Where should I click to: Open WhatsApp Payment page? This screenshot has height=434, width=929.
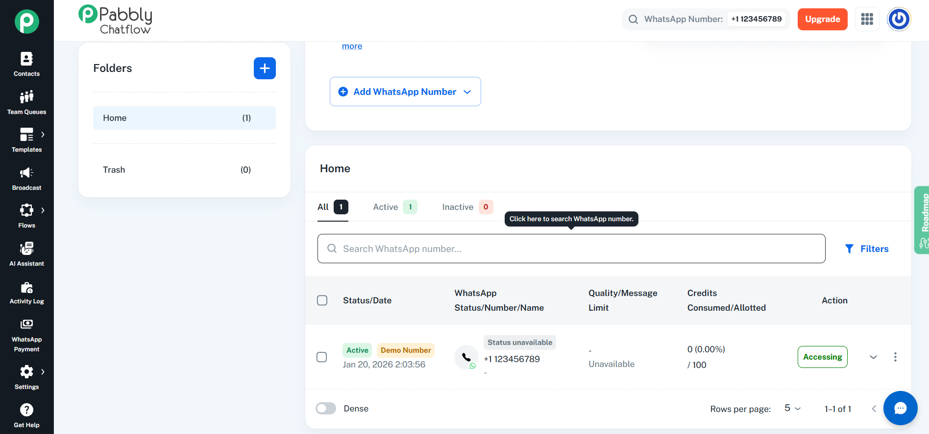tap(26, 336)
